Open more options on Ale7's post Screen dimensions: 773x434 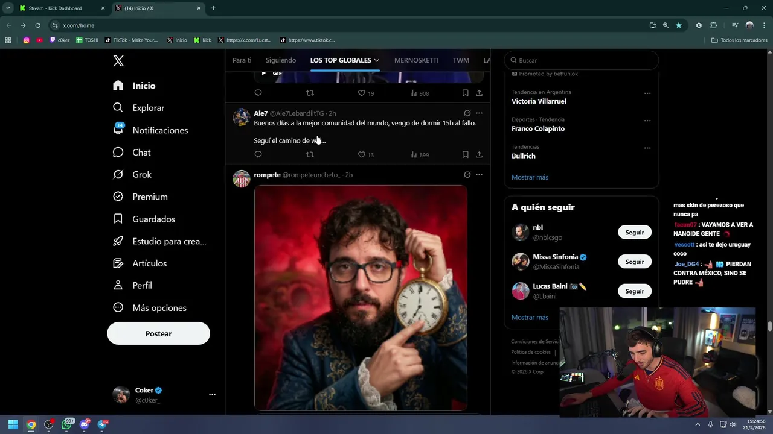point(479,113)
